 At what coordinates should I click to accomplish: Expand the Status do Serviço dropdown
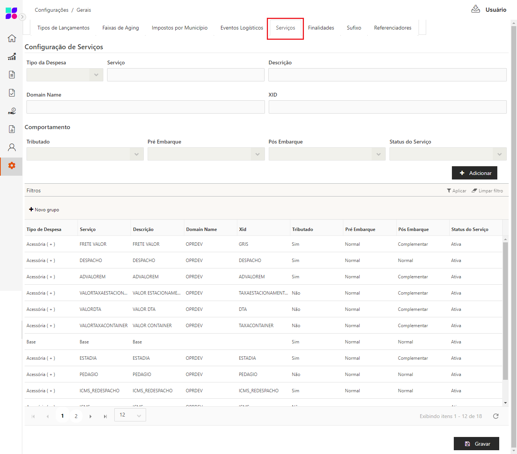click(448, 154)
